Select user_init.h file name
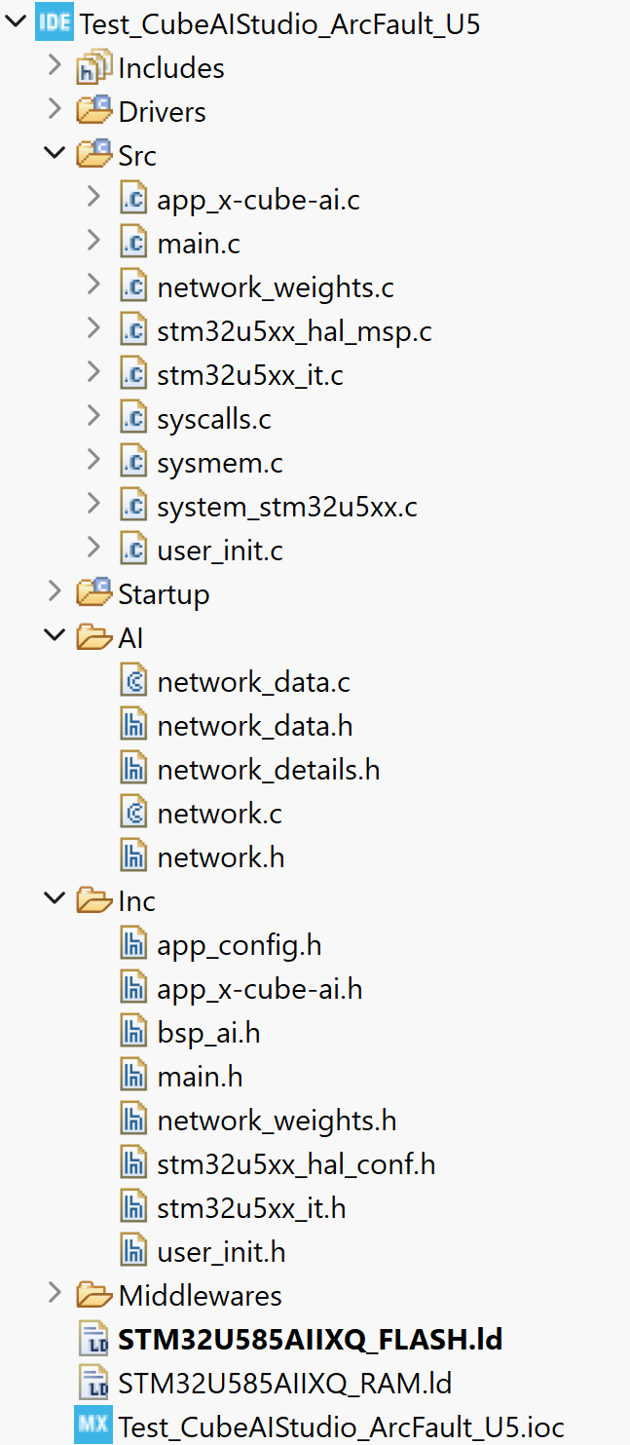 click(x=221, y=1252)
